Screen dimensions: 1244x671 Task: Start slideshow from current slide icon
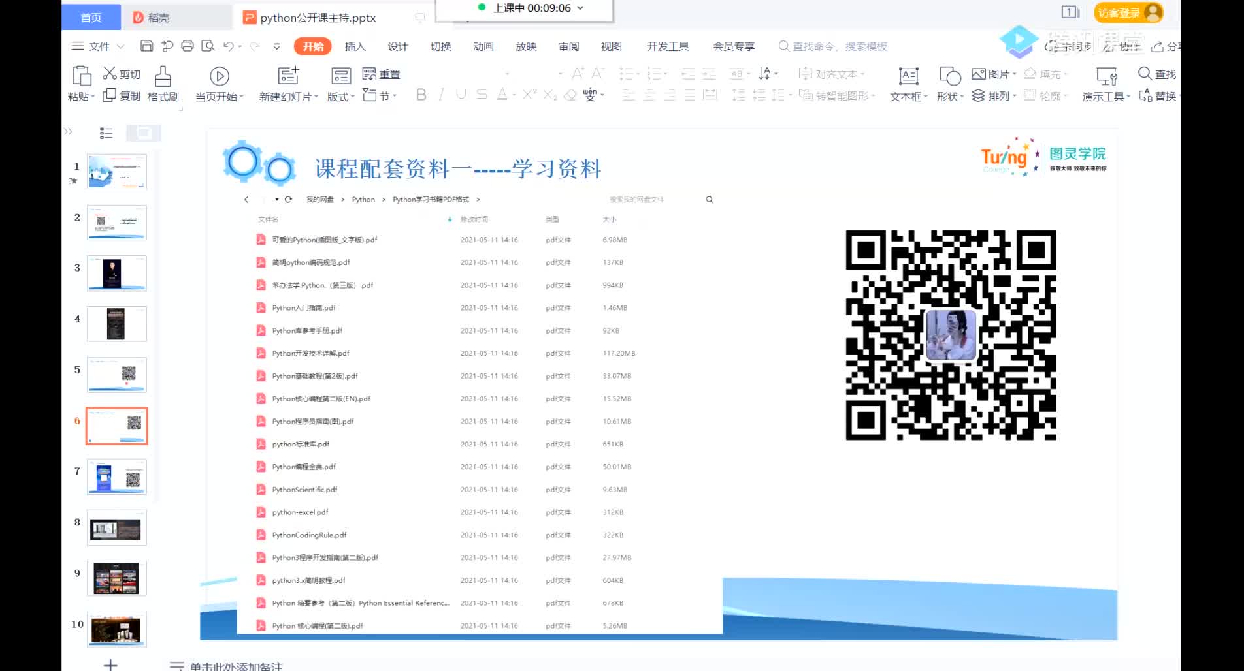pos(220,76)
